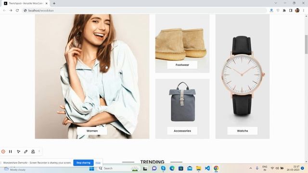Screen dimensions: 308x173
Task: Open the Chrome three-dot menu
Action: pos(304,11)
